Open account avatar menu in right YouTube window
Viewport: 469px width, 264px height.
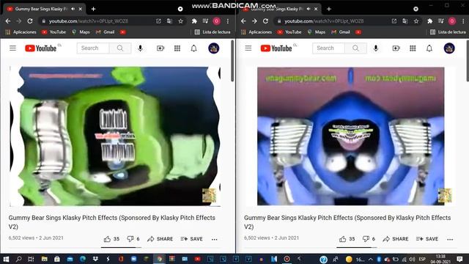(449, 48)
